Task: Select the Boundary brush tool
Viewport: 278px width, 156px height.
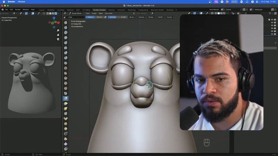Action: (66, 139)
